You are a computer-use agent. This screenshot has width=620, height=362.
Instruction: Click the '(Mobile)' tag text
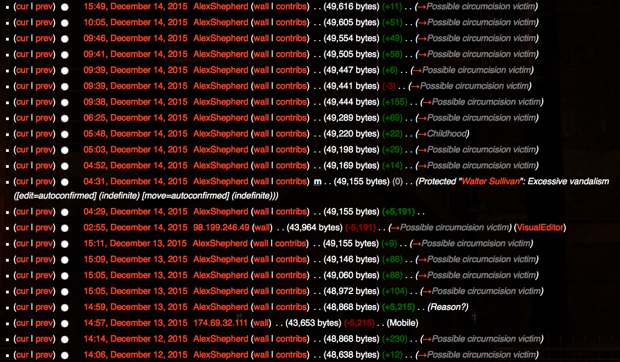403,323
